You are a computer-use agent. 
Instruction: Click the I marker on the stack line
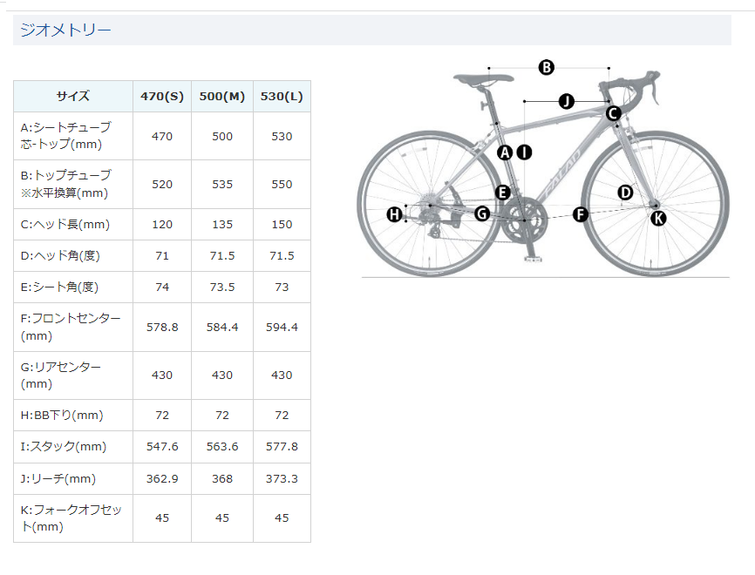[x=524, y=152]
